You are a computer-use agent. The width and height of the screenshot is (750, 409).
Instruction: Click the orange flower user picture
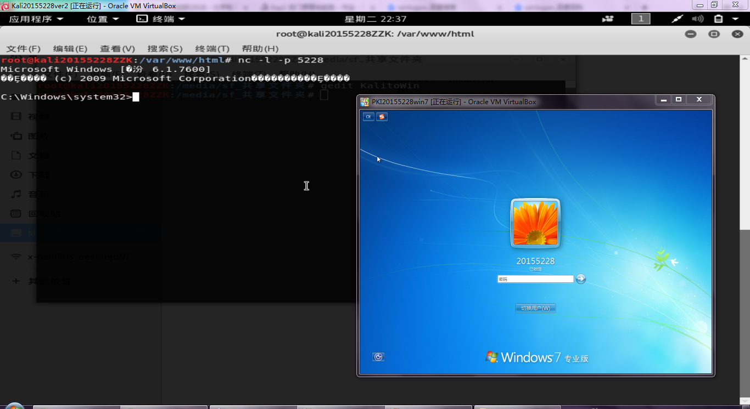pos(535,223)
